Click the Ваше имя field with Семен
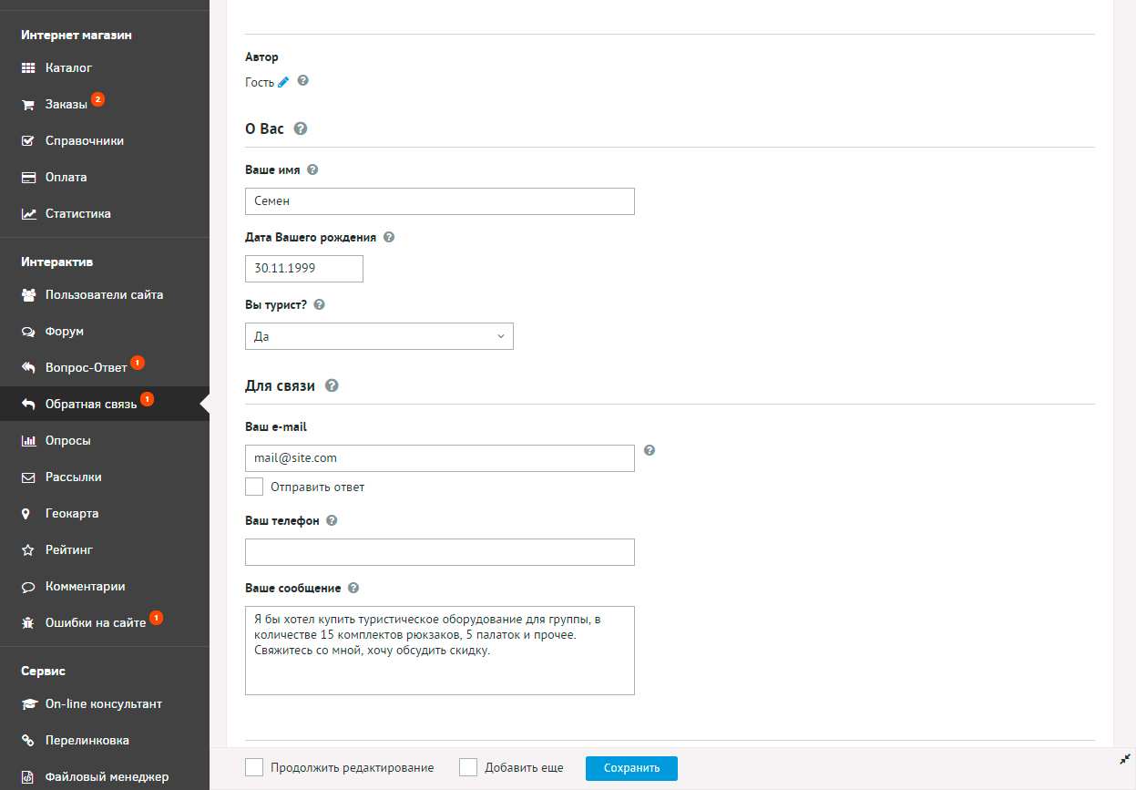Screen dimensions: 1136x790 point(440,201)
